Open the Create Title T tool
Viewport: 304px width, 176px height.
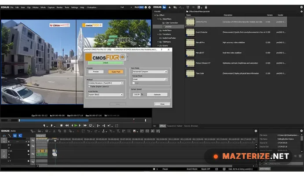pos(118,131)
